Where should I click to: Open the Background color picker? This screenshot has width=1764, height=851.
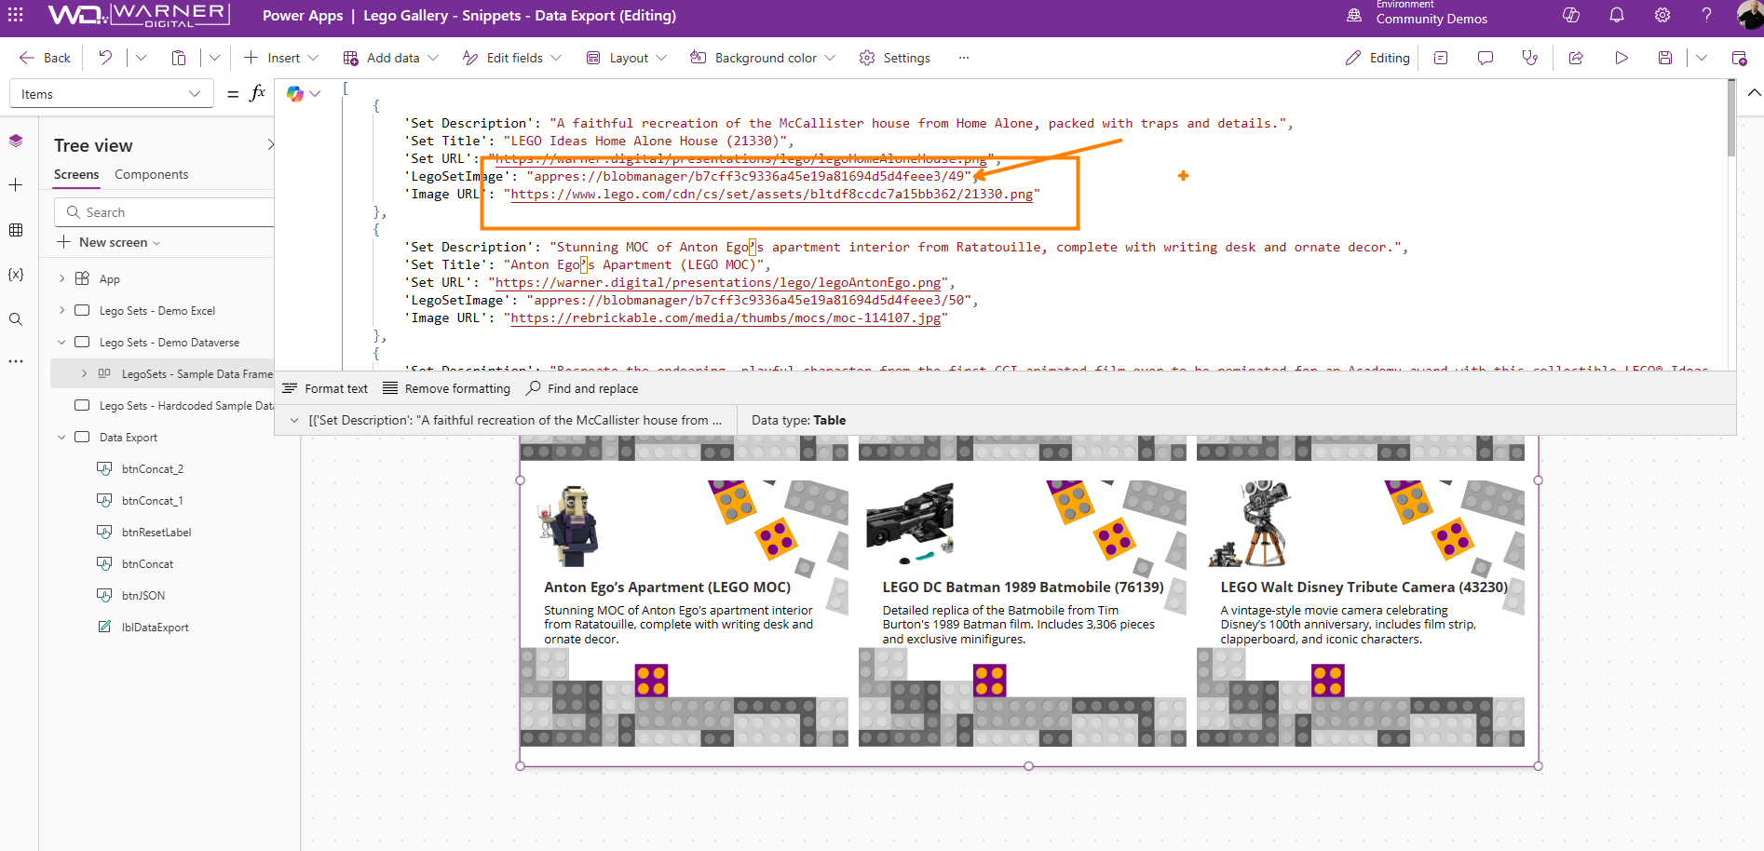pos(763,58)
